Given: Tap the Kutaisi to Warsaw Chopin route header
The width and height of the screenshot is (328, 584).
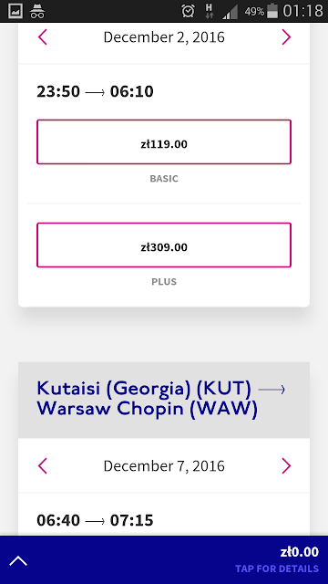Looking at the screenshot, I should click(164, 400).
